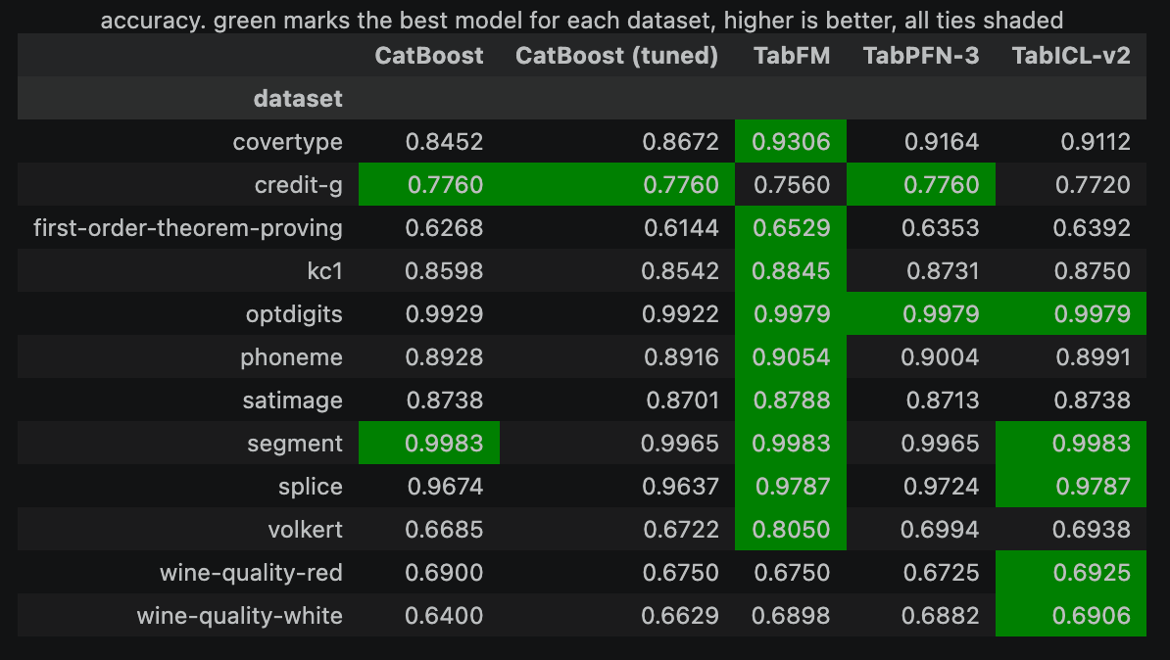Click covertype TabFM value 0.9306
Viewport: 1170px width, 660px height.
(x=791, y=142)
